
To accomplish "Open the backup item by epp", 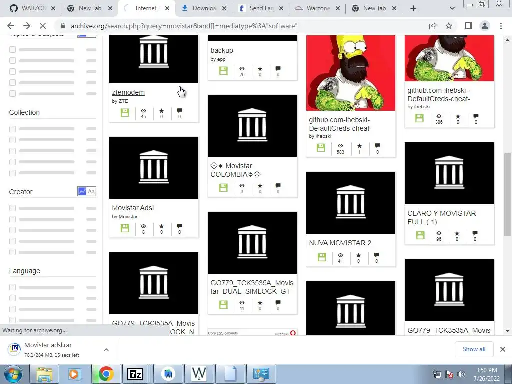I will [x=222, y=50].
